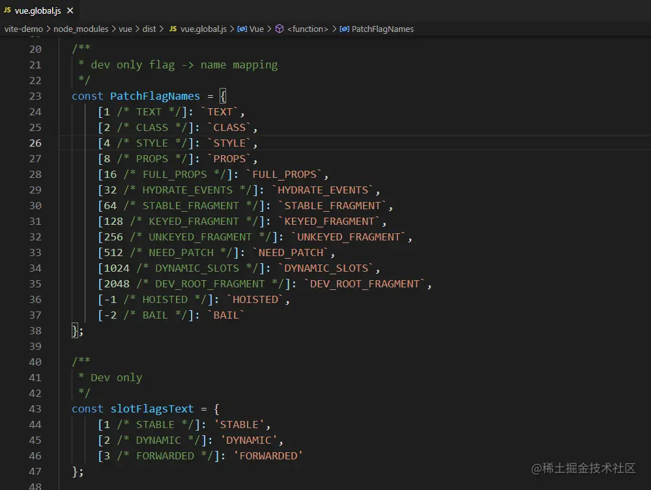
Task: Click the 'STABLE' string on line 44
Action: (x=239, y=425)
